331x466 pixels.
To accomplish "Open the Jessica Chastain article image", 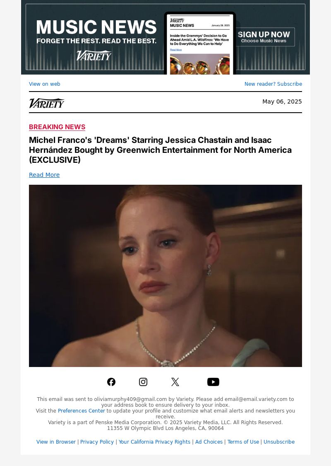I will pyautogui.click(x=165, y=276).
